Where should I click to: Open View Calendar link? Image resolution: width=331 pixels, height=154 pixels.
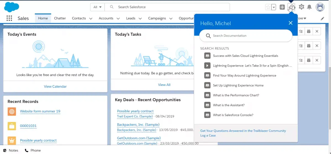point(55,86)
